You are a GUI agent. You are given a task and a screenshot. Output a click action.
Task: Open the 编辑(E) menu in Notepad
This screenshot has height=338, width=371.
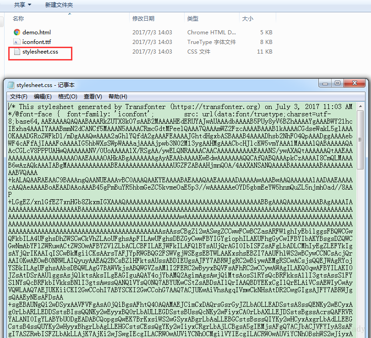(x=43, y=97)
